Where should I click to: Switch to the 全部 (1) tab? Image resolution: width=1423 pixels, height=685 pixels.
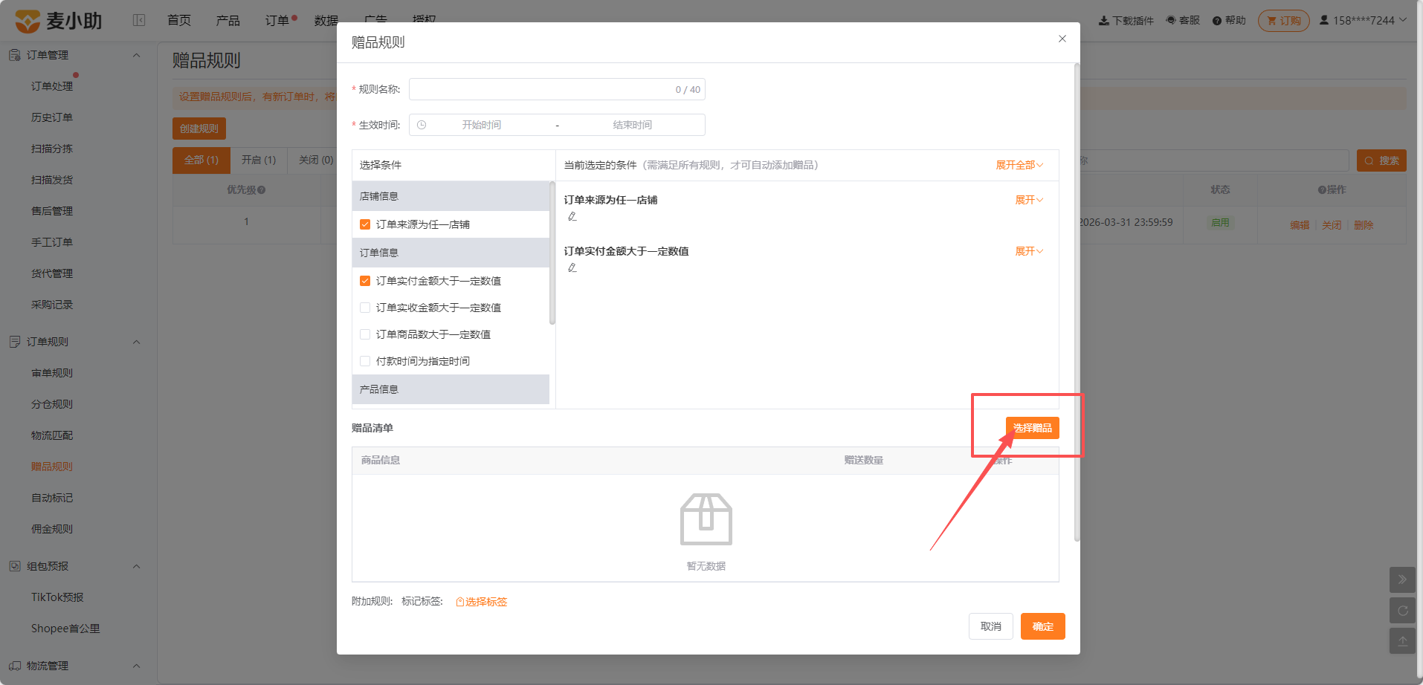[x=201, y=160]
